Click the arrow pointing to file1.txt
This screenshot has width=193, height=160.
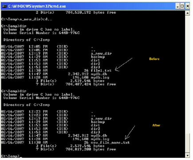[124, 64]
